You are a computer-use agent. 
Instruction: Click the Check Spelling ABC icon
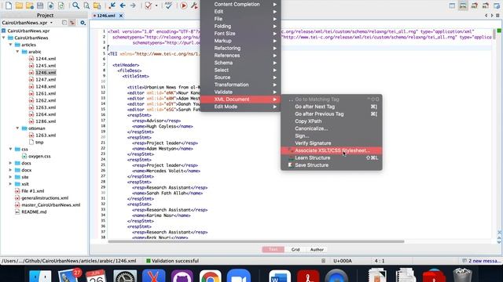[168, 5]
